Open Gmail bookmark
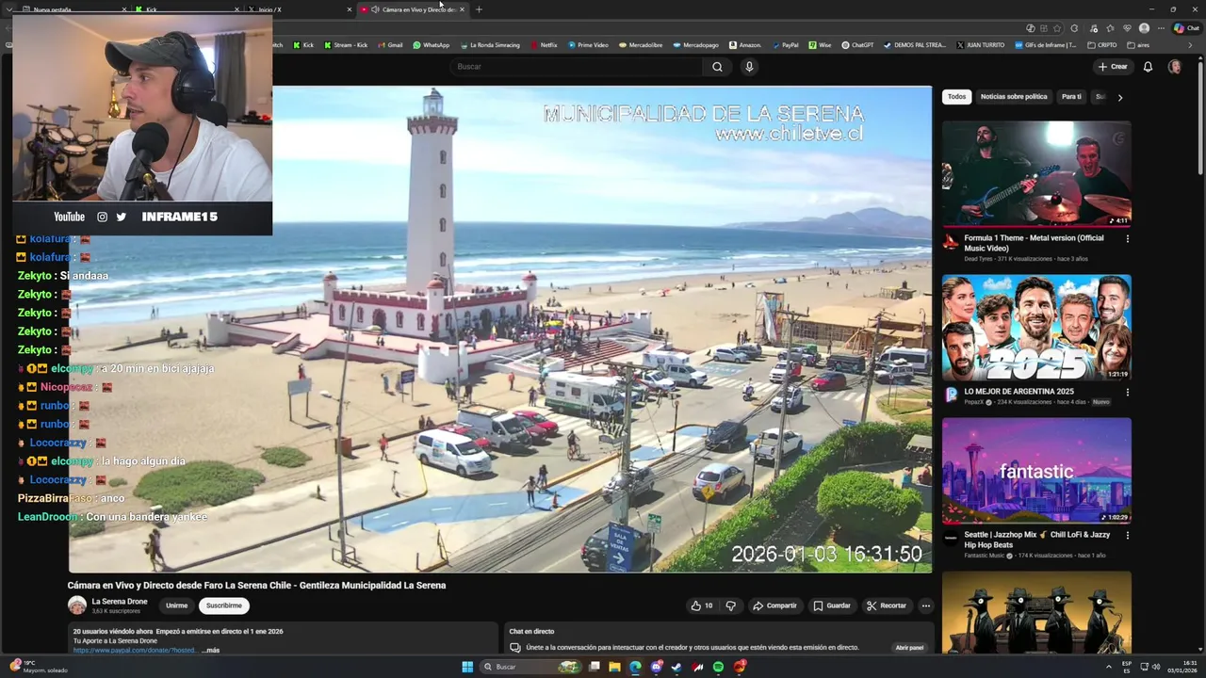This screenshot has width=1206, height=678. pos(389,45)
